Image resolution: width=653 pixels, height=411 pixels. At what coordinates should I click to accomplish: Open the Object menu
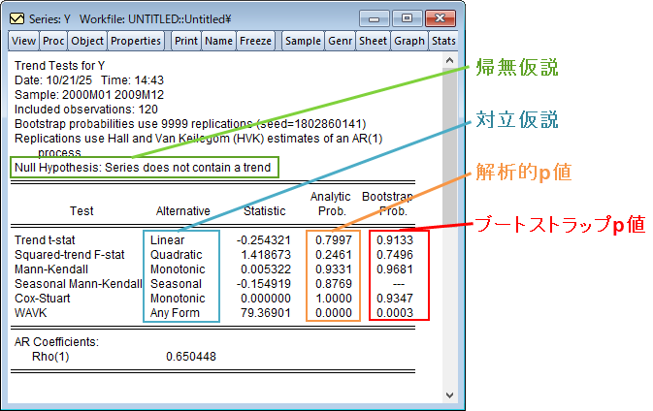pyautogui.click(x=87, y=41)
